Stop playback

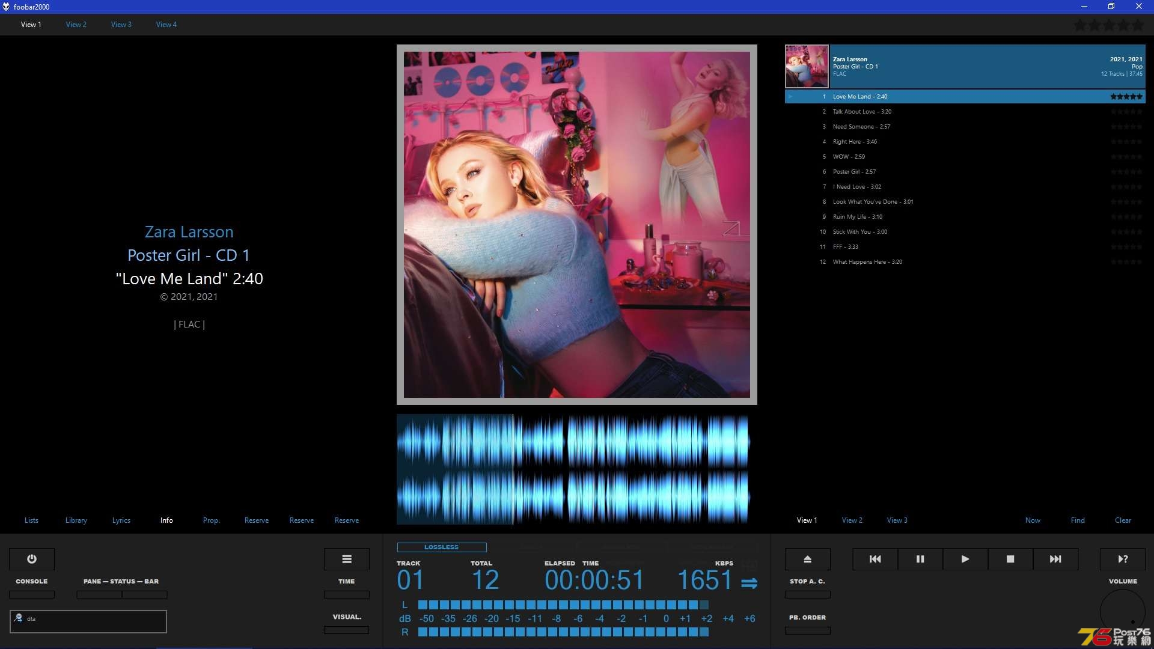click(x=1010, y=559)
